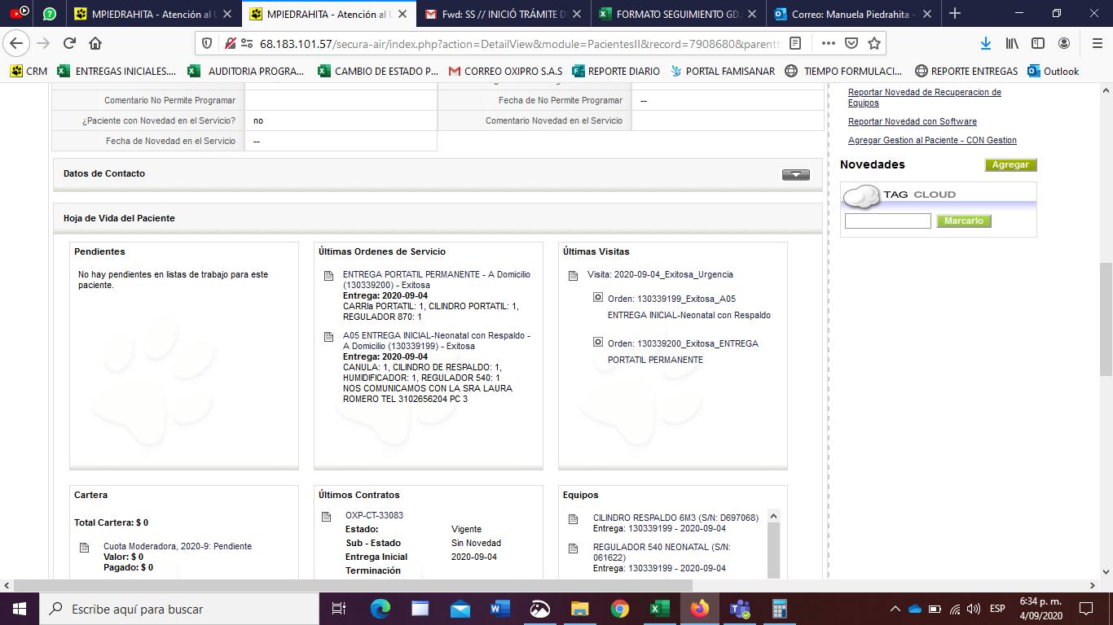Screen dimensions: 1113x625
Task: Launch Microsoft Edge from taskbar
Action: pos(381,609)
